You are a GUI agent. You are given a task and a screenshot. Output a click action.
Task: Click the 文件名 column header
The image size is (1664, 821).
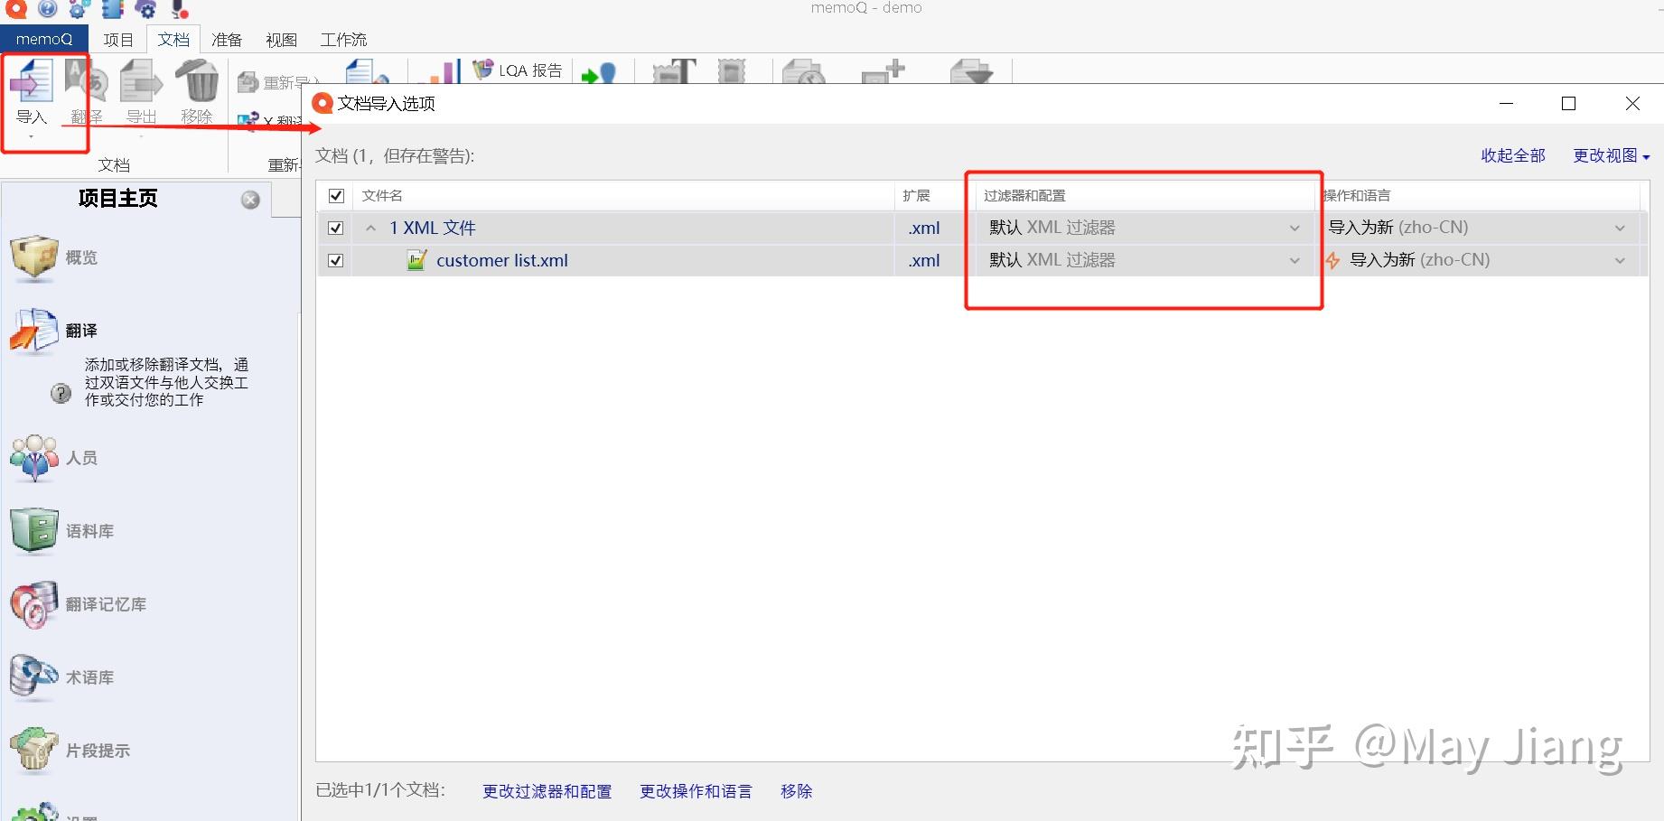pos(382,195)
